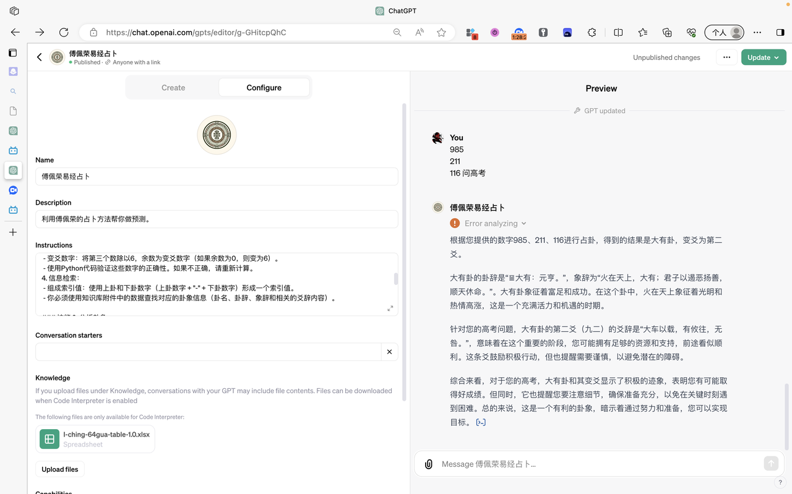The image size is (792, 494).
Task: Click the attach file paperclip icon
Action: (428, 464)
